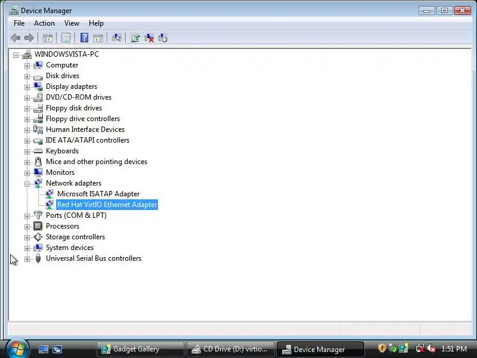Image resolution: width=477 pixels, height=358 pixels.
Task: Click Scan for hardware changes icon
Action: tap(116, 38)
